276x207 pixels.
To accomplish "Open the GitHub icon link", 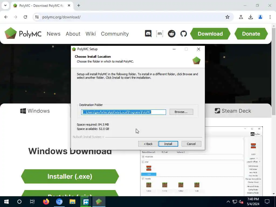I will (183, 34).
